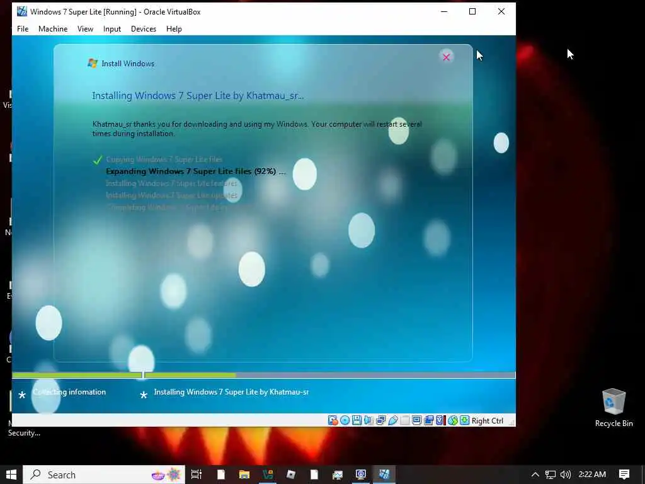
Task: Click the 2:22 AM taskbar clock
Action: (592, 475)
